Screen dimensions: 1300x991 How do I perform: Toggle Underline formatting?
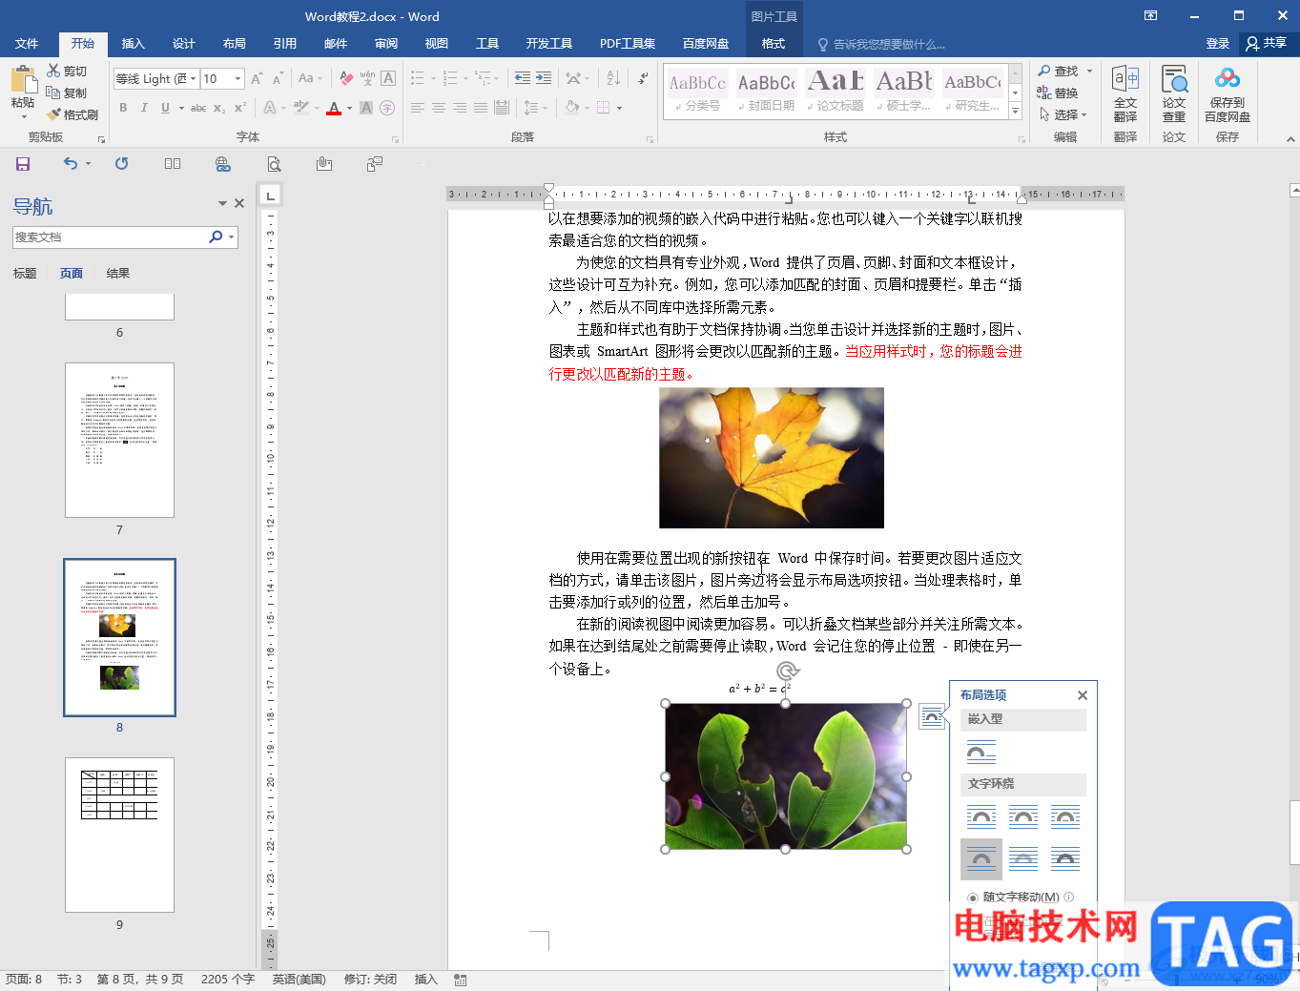point(165,108)
